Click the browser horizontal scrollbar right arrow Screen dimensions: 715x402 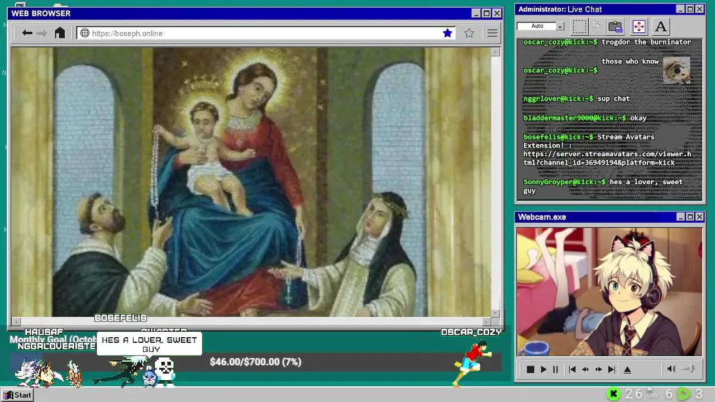487,322
